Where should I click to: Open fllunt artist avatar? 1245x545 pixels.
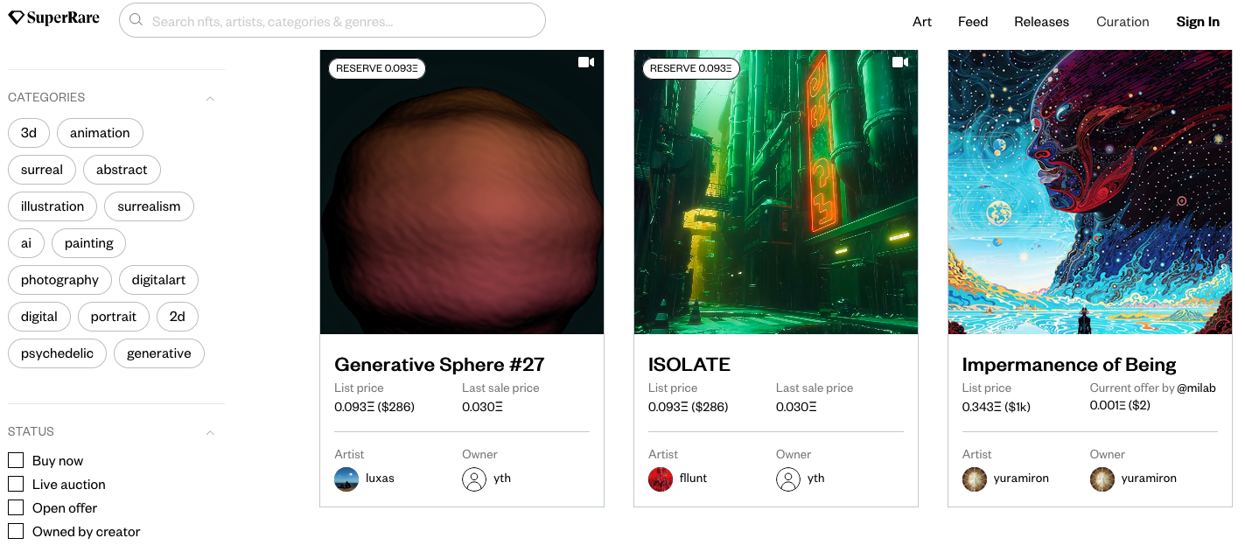pos(661,479)
